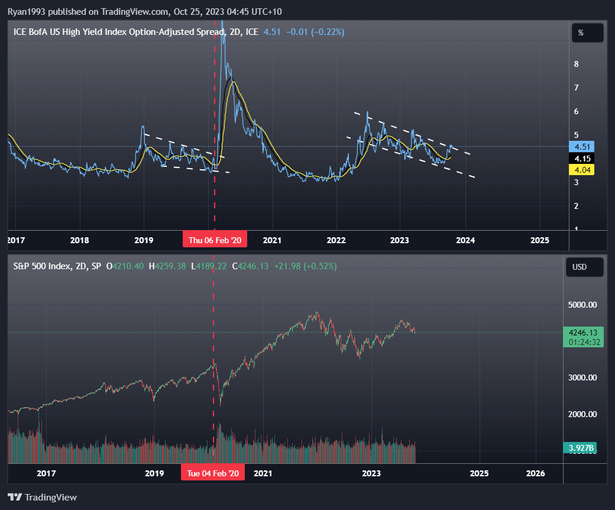This screenshot has height=510, width=615.
Task: Click the 2024 label on the top time axis
Action: pos(465,240)
